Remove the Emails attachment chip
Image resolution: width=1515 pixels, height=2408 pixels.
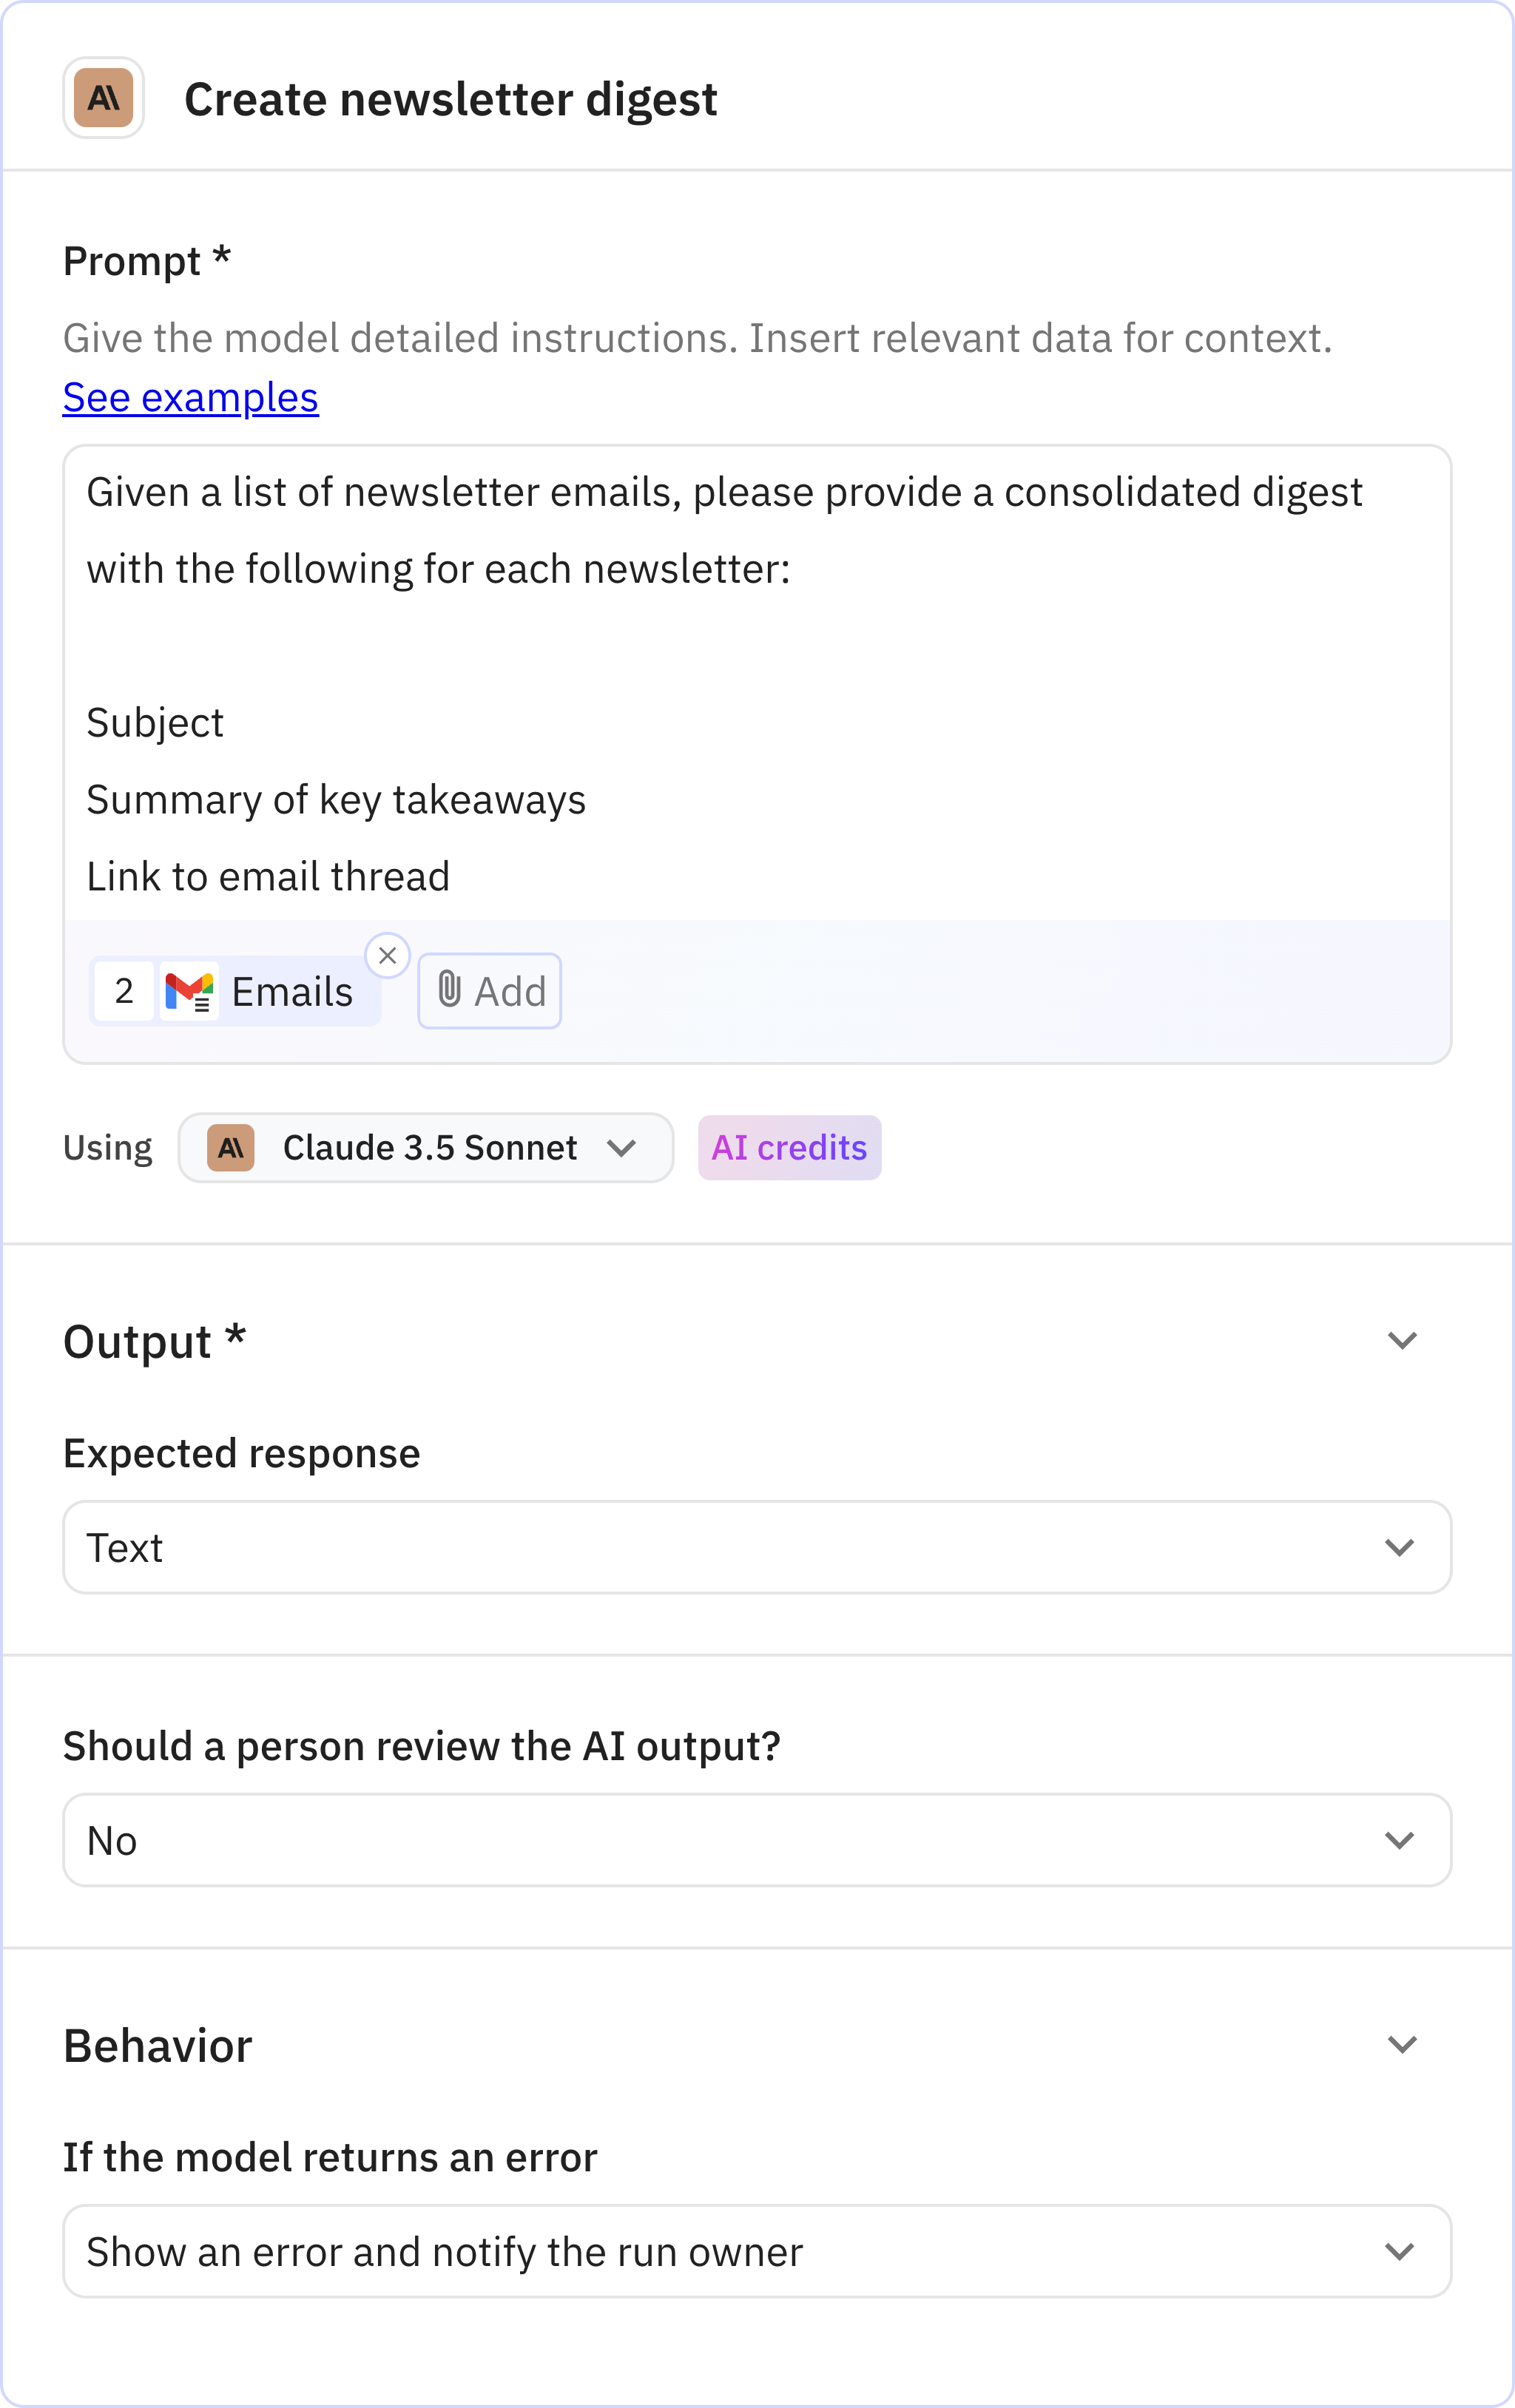pyautogui.click(x=388, y=955)
